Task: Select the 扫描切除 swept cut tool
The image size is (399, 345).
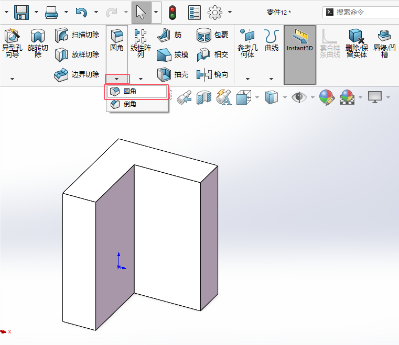Action: point(77,35)
